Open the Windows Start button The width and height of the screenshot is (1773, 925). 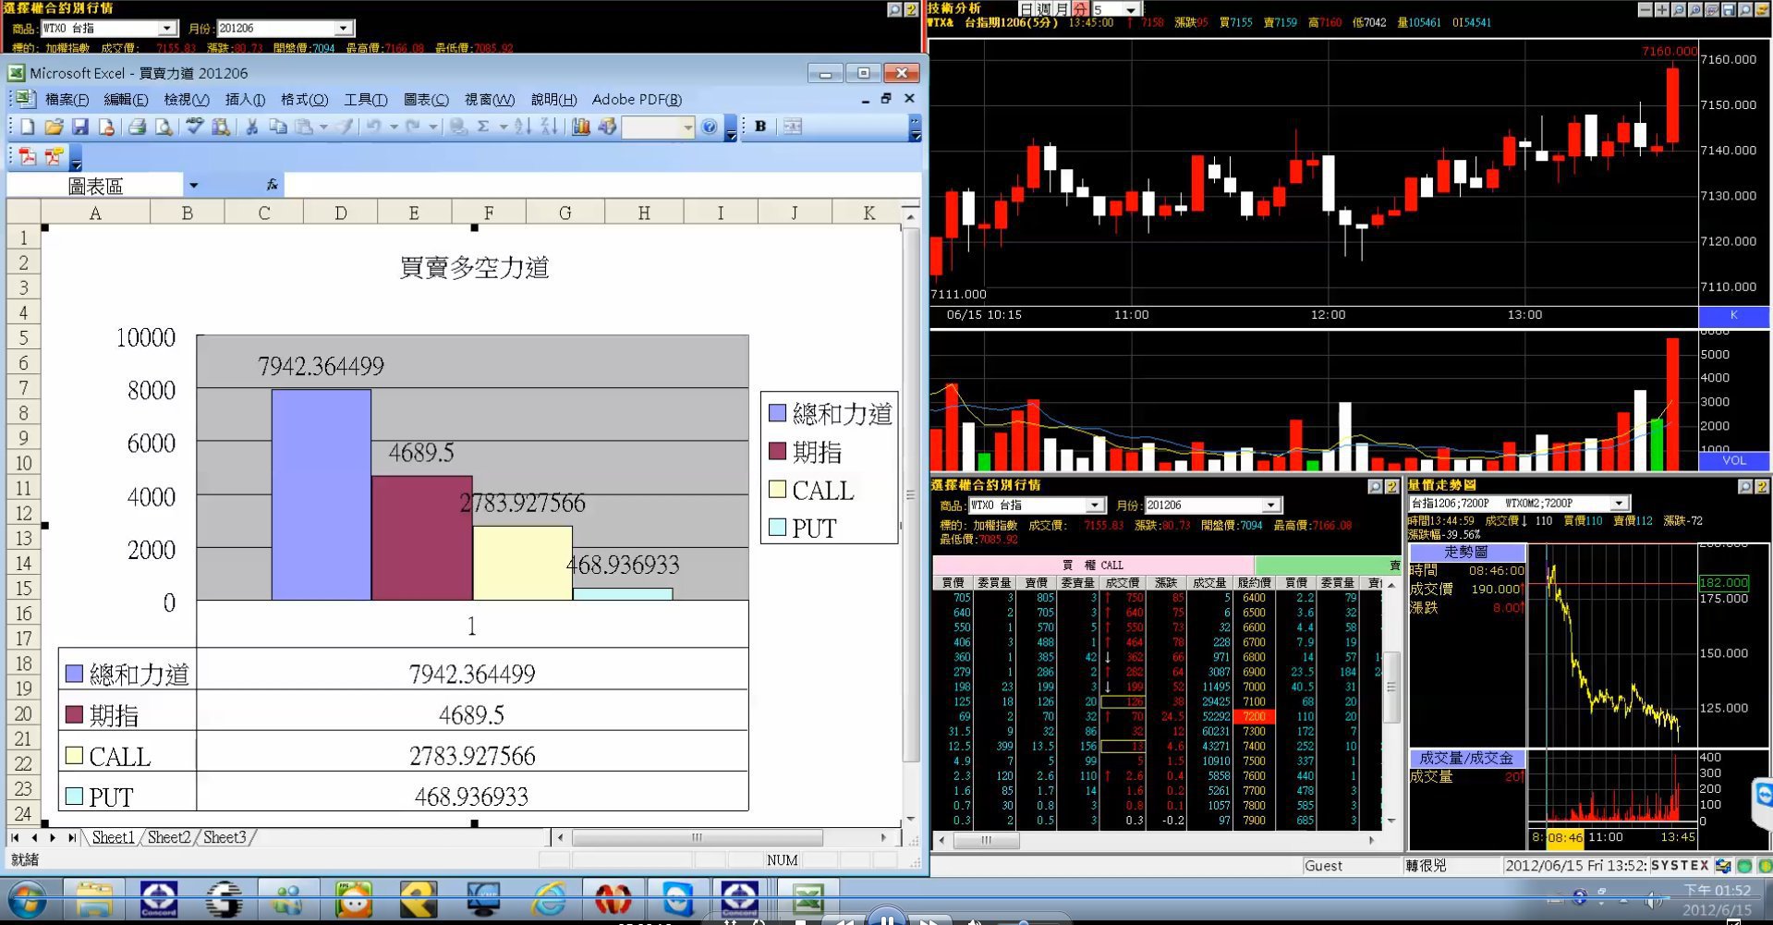pyautogui.click(x=27, y=900)
